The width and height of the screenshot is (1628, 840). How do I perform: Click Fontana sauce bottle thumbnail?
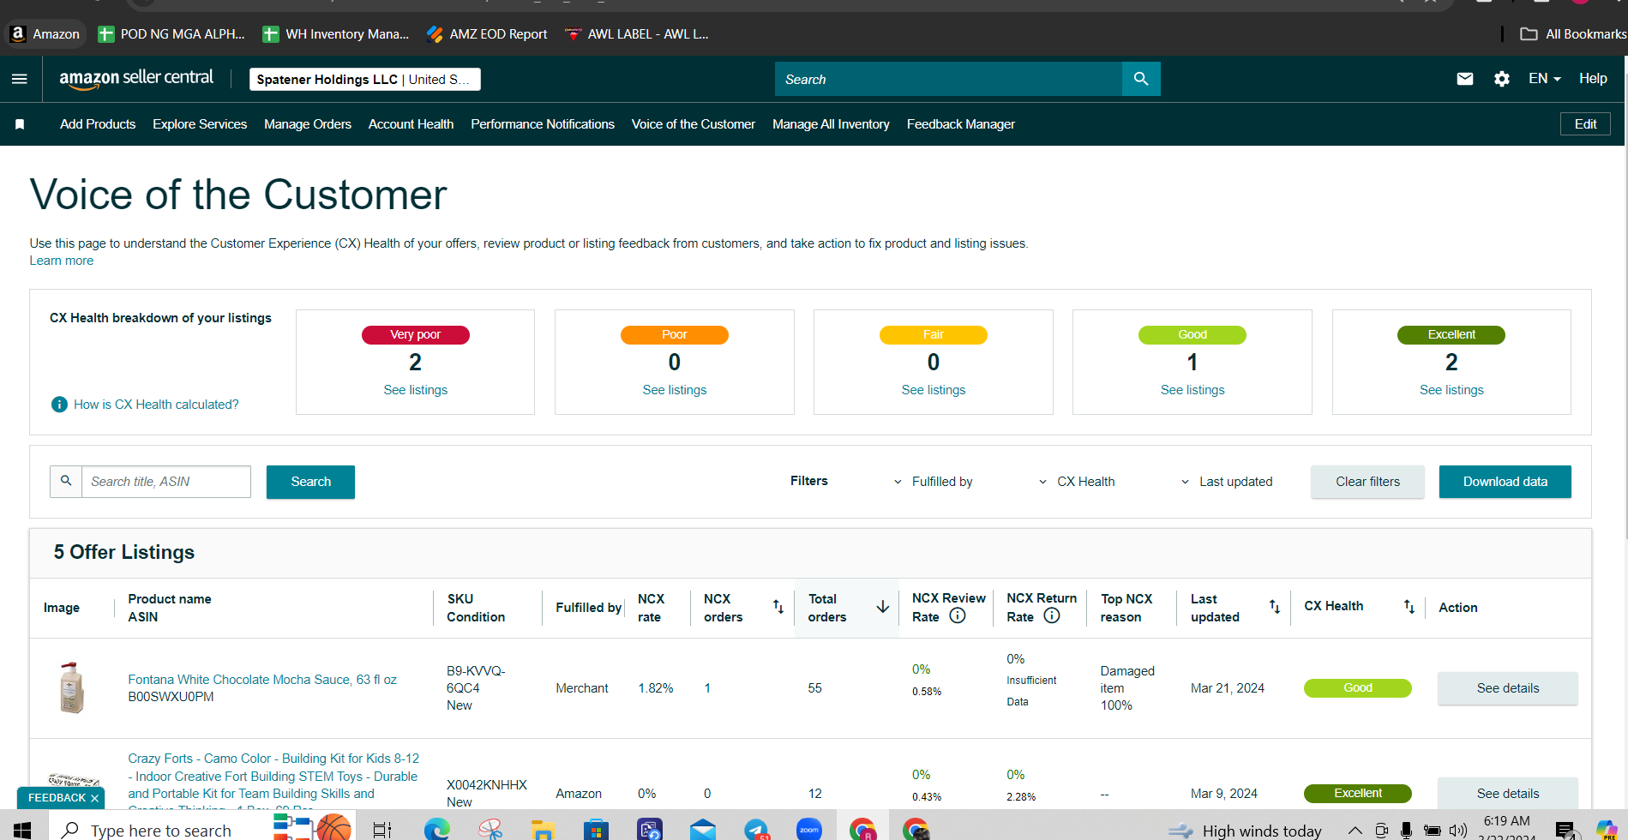point(72,687)
